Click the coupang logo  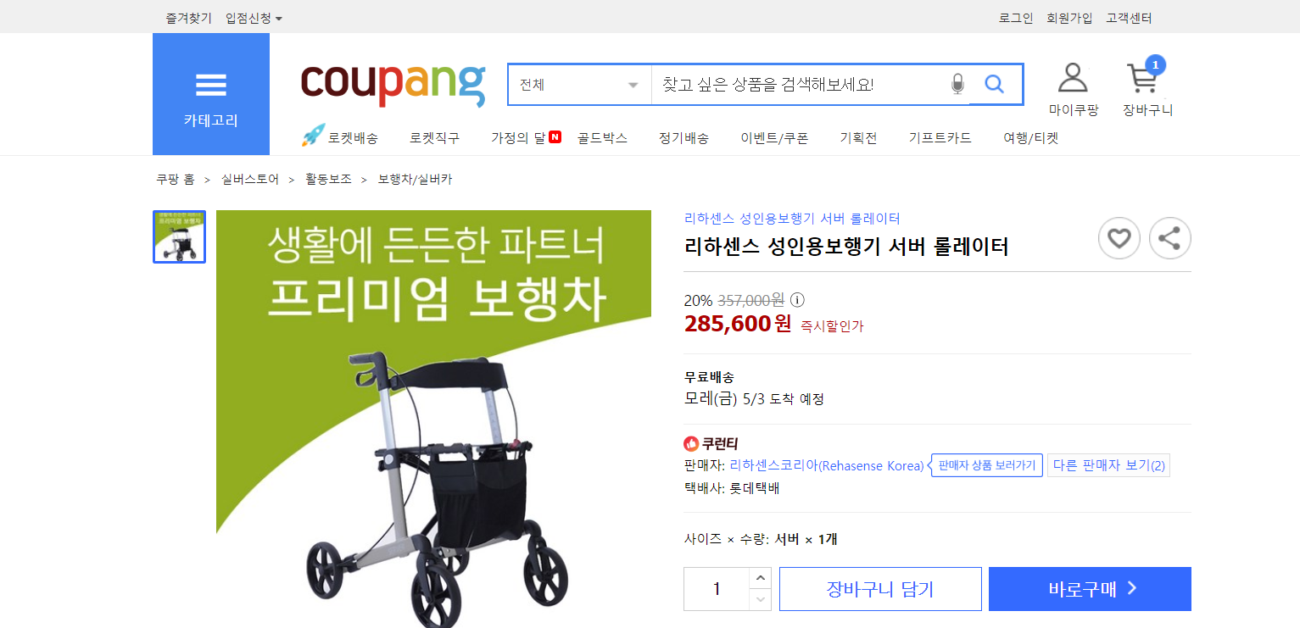393,84
